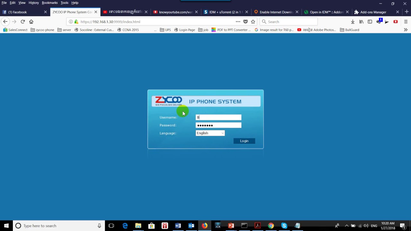The image size is (411, 231).
Task: Open a new tab with the plus
Action: click(x=407, y=12)
